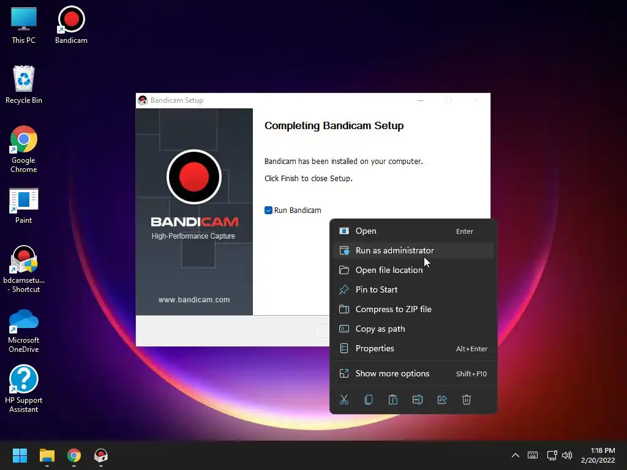Image resolution: width=627 pixels, height=470 pixels.
Task: Open the This PC desktop icon
Action: [x=24, y=25]
